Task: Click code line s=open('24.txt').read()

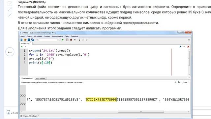Action: (x=49, y=51)
